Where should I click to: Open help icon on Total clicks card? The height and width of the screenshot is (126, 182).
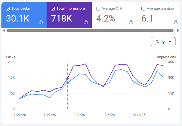coord(41,22)
